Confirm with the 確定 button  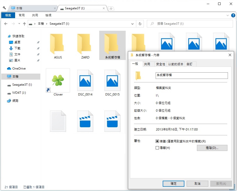tap(174, 184)
